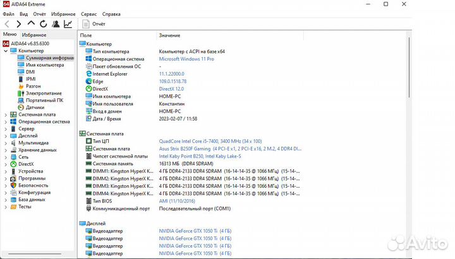
Task: Open the QuadCore Intel Core i5-7400 link
Action: 210,141
